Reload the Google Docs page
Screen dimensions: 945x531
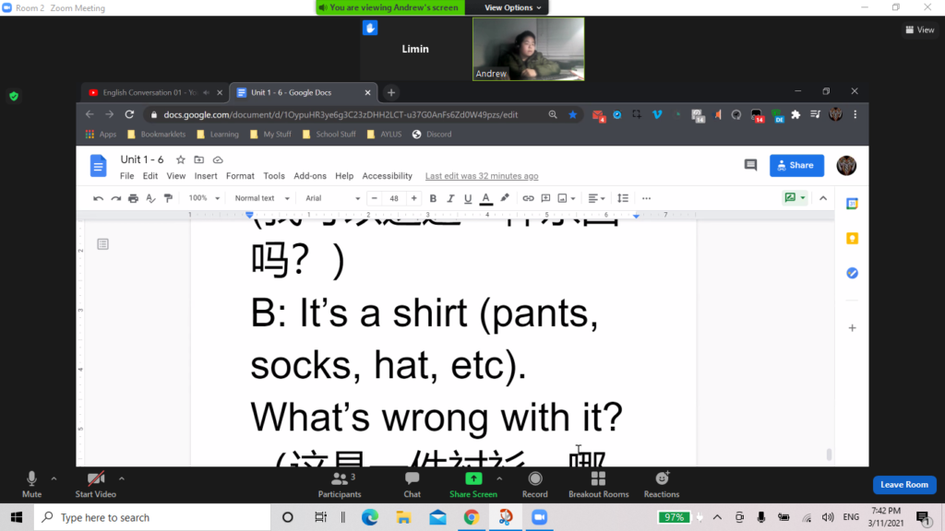pos(129,114)
